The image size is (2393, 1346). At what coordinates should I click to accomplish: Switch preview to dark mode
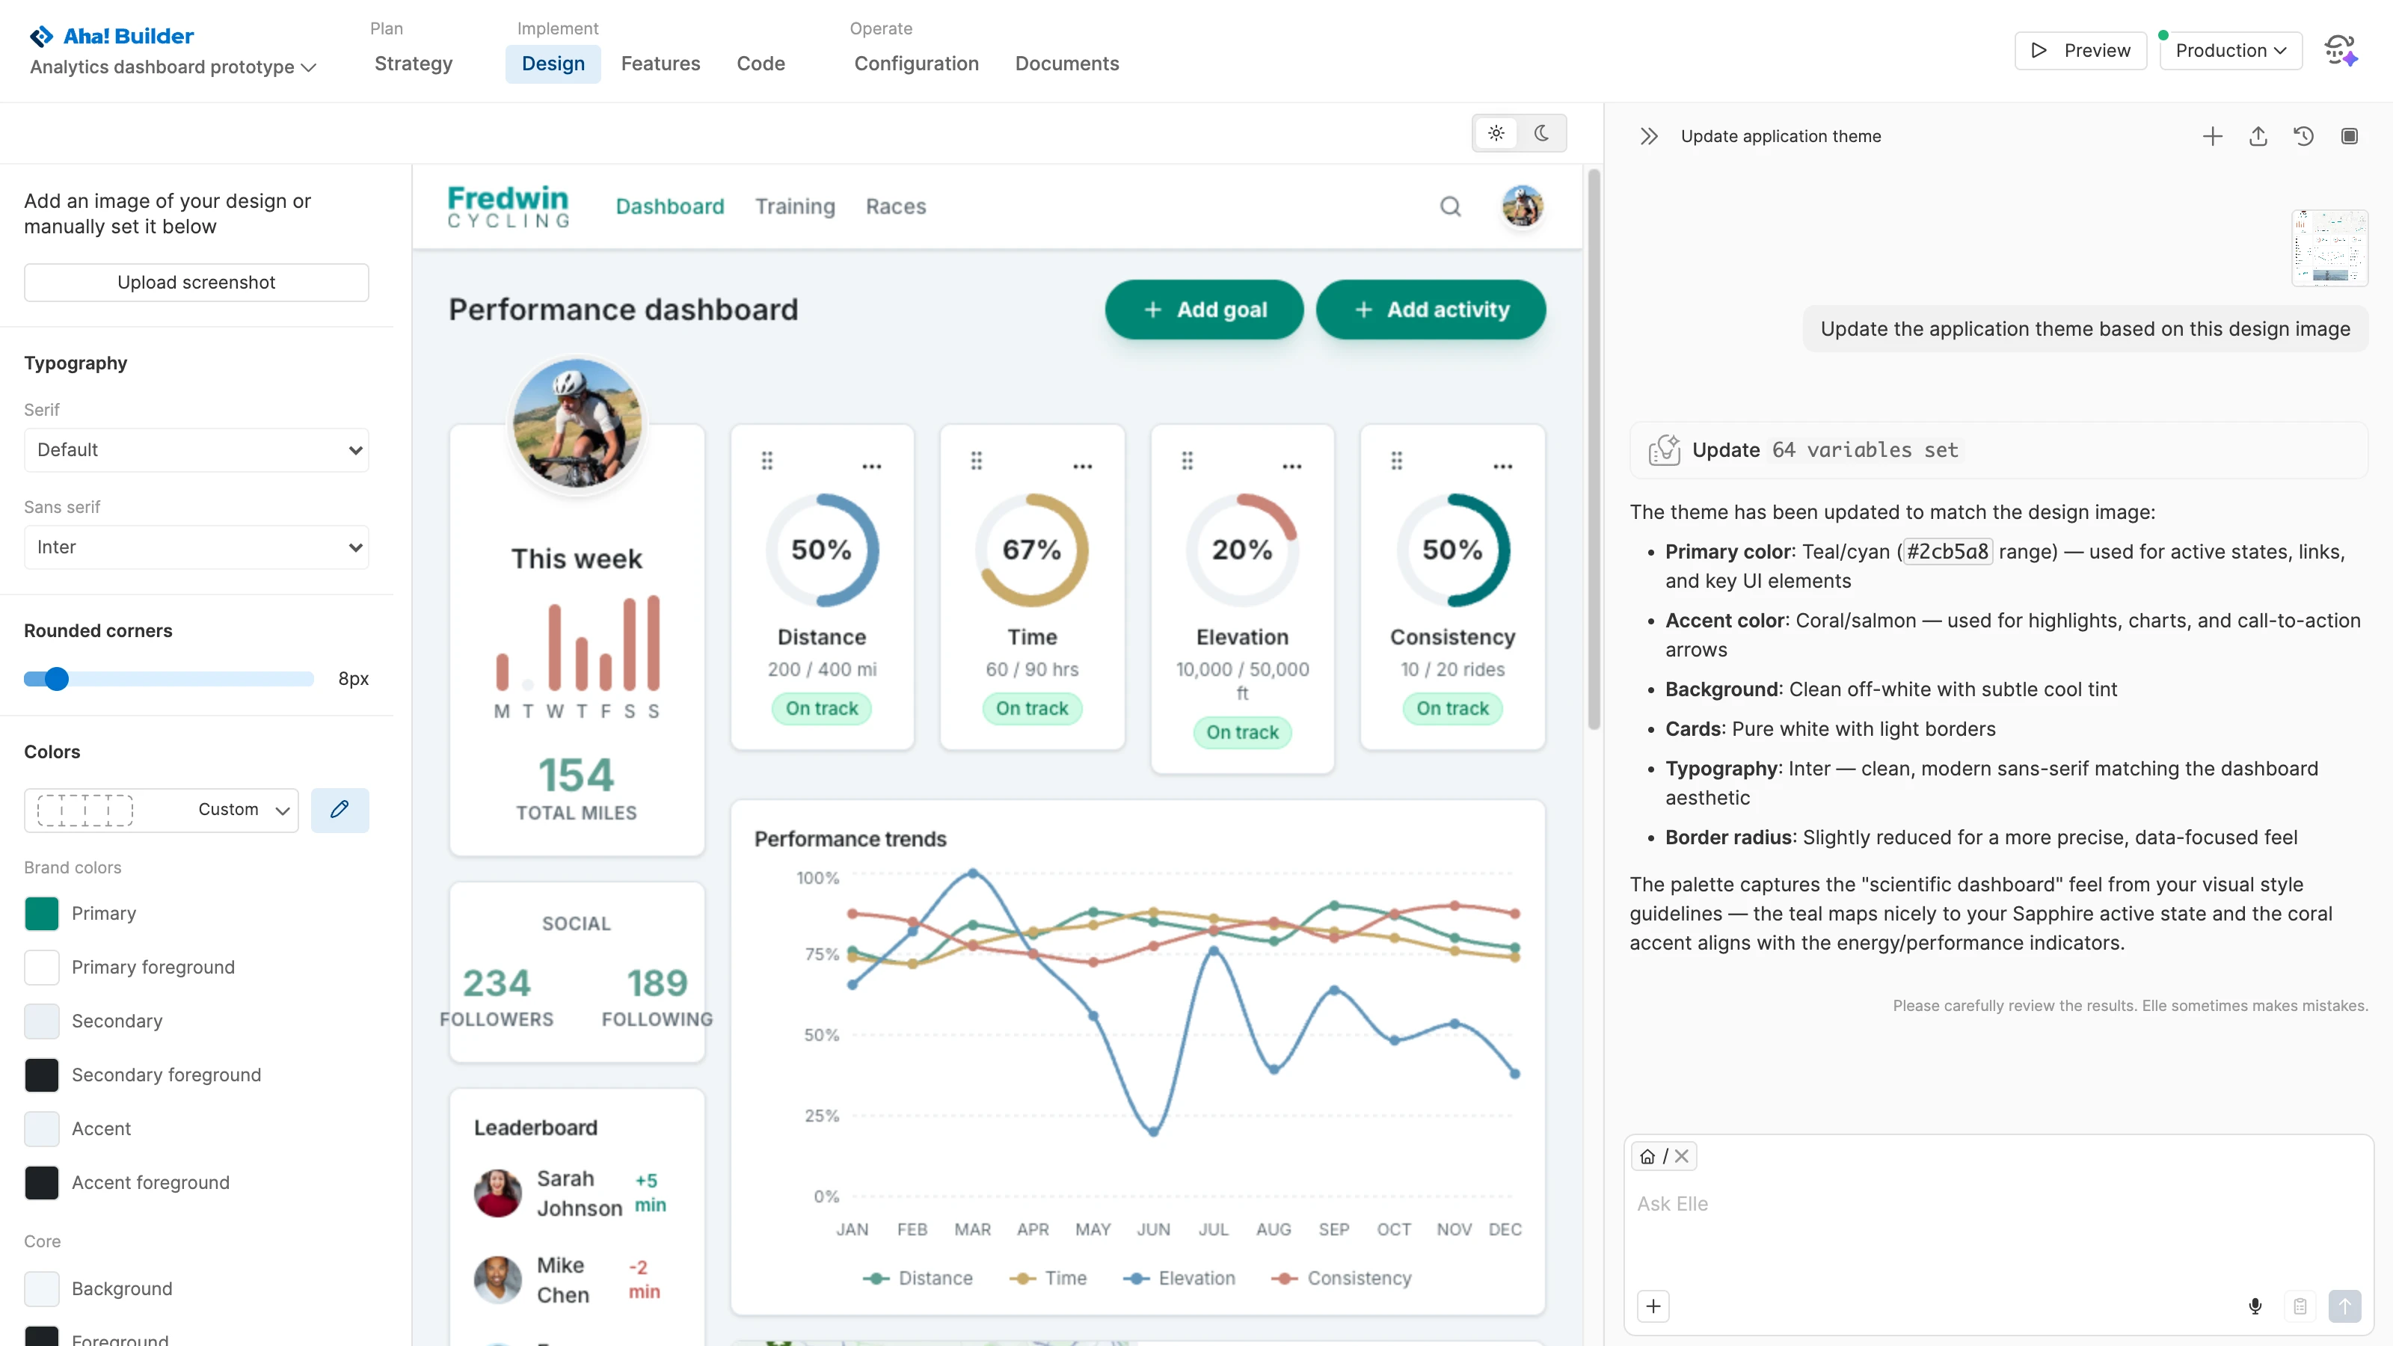tap(1542, 133)
